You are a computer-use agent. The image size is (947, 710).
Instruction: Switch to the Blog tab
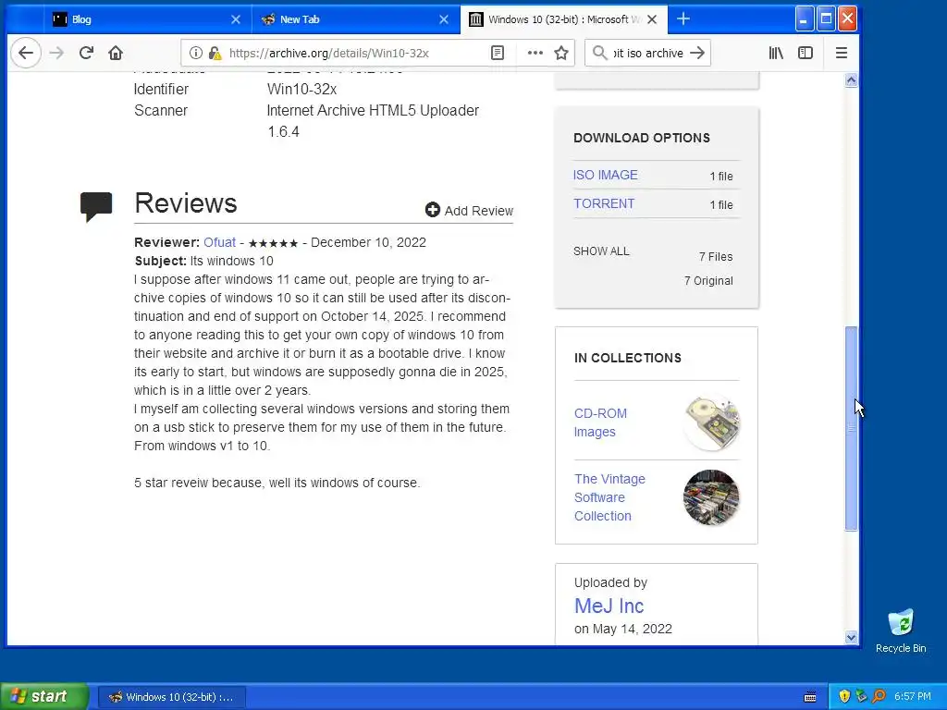[x=148, y=19]
